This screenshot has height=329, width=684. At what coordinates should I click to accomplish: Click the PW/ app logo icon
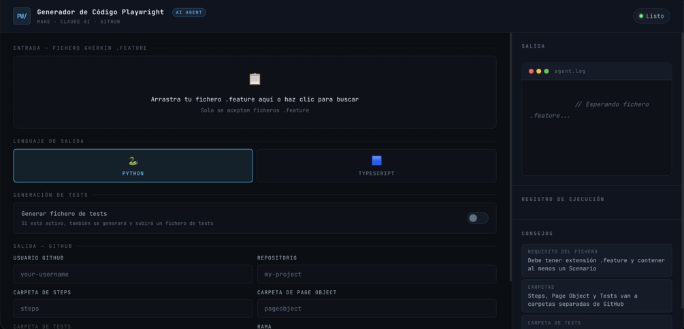(x=22, y=16)
